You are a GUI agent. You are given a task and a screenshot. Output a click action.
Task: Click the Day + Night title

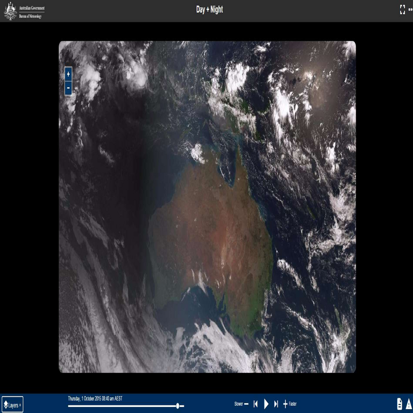click(209, 10)
